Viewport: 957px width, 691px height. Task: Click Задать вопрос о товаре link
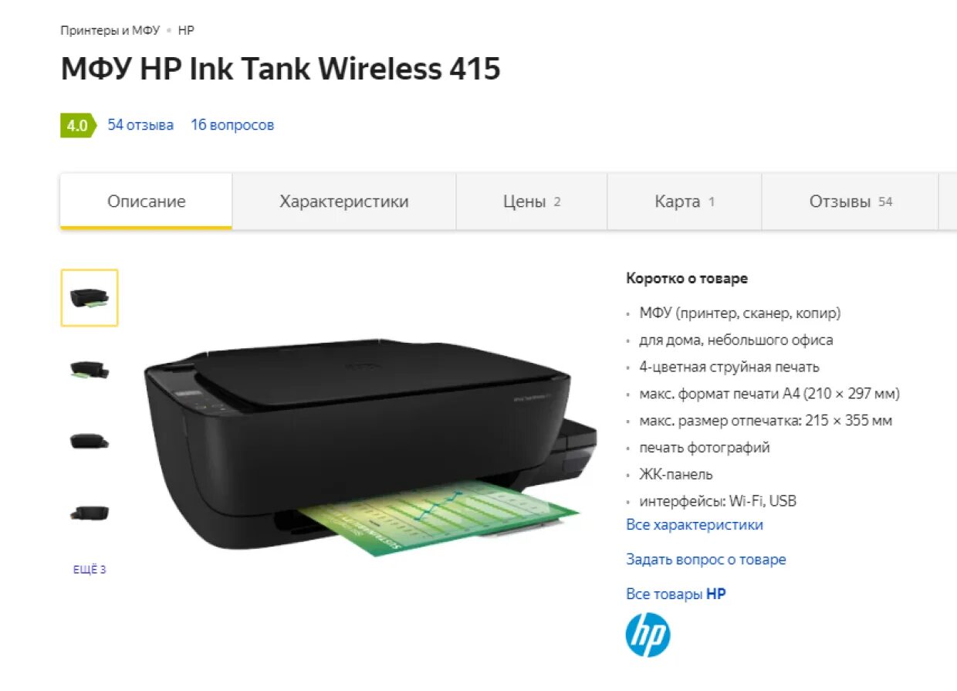tap(706, 560)
